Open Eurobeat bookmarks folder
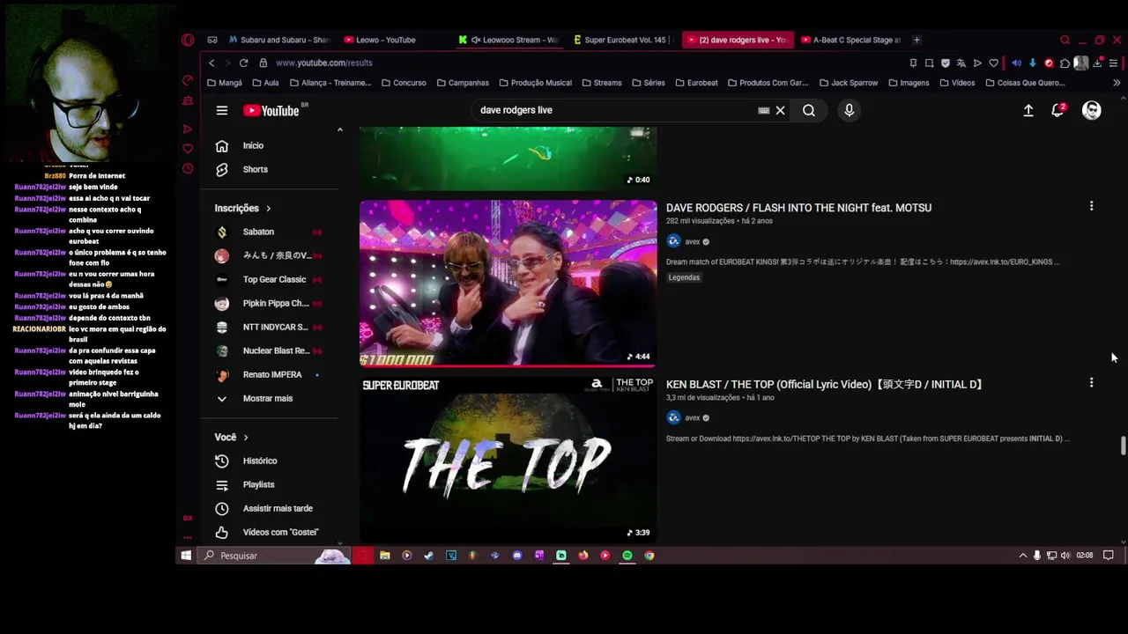 (697, 83)
